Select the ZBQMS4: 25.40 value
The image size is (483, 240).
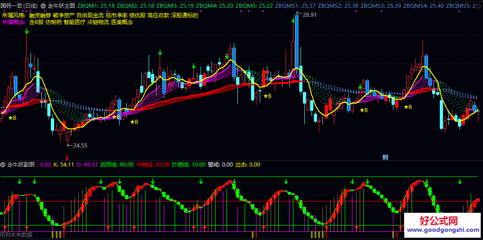423,5
